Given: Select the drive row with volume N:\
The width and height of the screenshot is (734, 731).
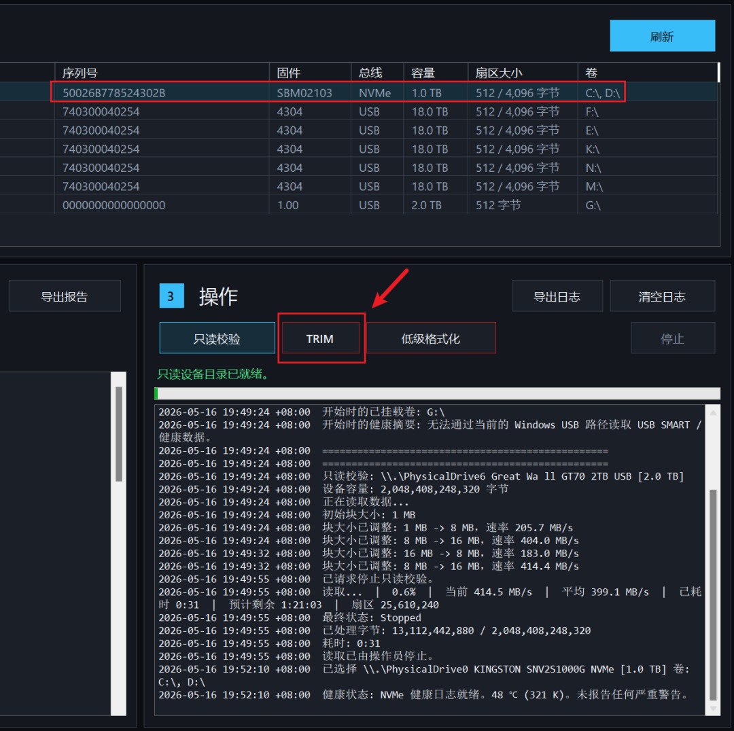Looking at the screenshot, I should coord(359,168).
